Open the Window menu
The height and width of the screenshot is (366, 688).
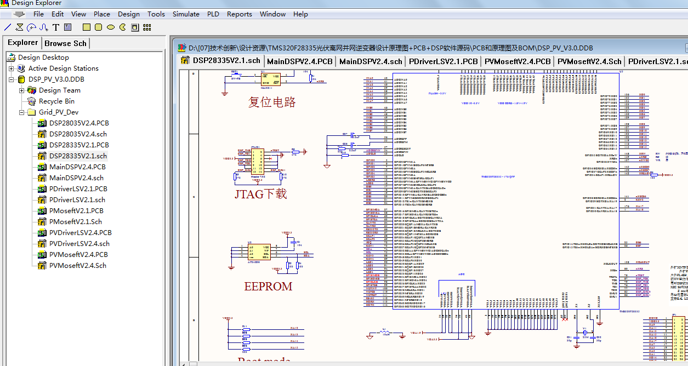point(272,14)
